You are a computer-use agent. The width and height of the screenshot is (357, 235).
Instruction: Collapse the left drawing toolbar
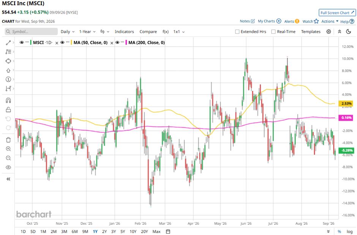click(x=8, y=179)
